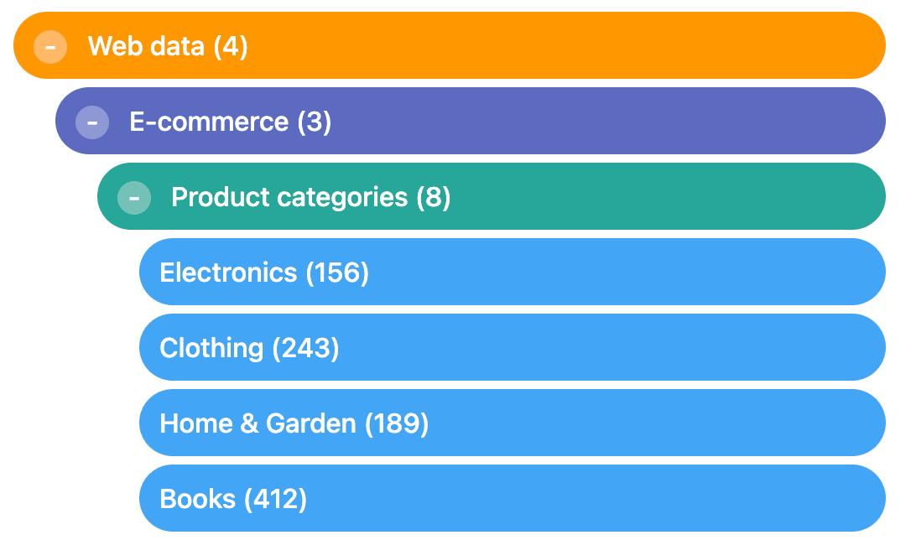Viewport: 916px width, 540px height.
Task: Collapse Product categories using its minus icon
Action: tap(134, 197)
